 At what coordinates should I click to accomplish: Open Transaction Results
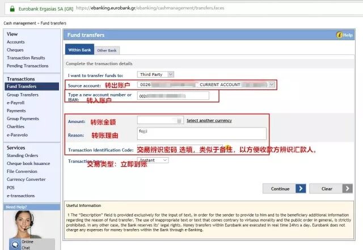(26, 58)
